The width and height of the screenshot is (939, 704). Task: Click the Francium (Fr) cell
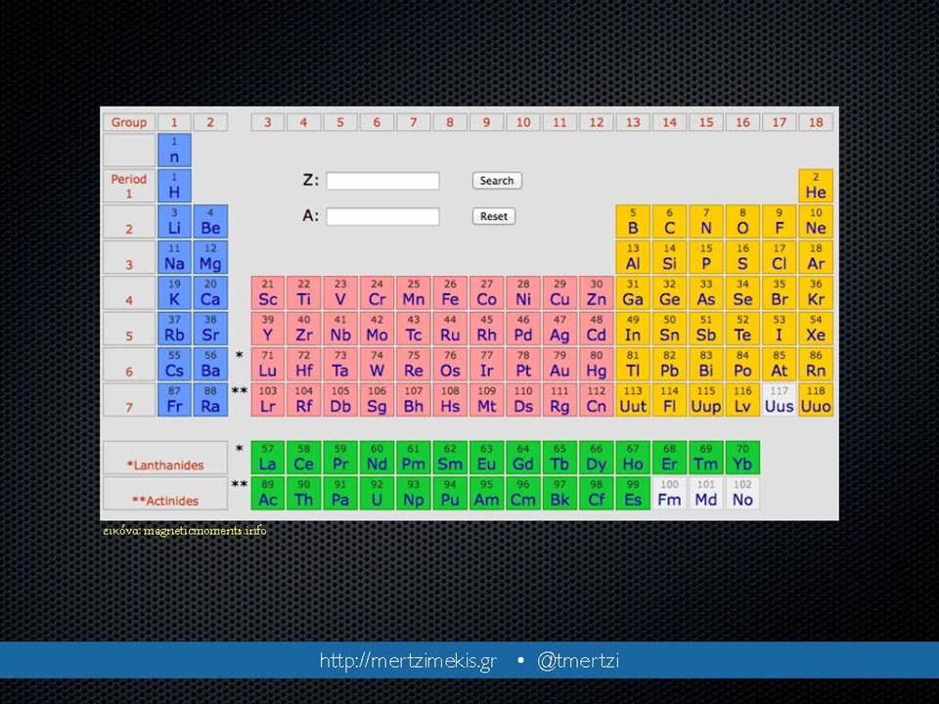(174, 399)
